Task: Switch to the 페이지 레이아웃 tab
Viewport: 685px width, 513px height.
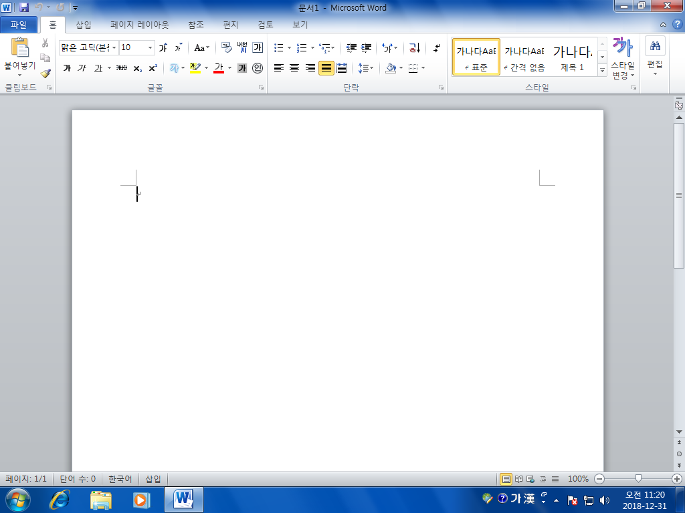Action: (x=139, y=25)
